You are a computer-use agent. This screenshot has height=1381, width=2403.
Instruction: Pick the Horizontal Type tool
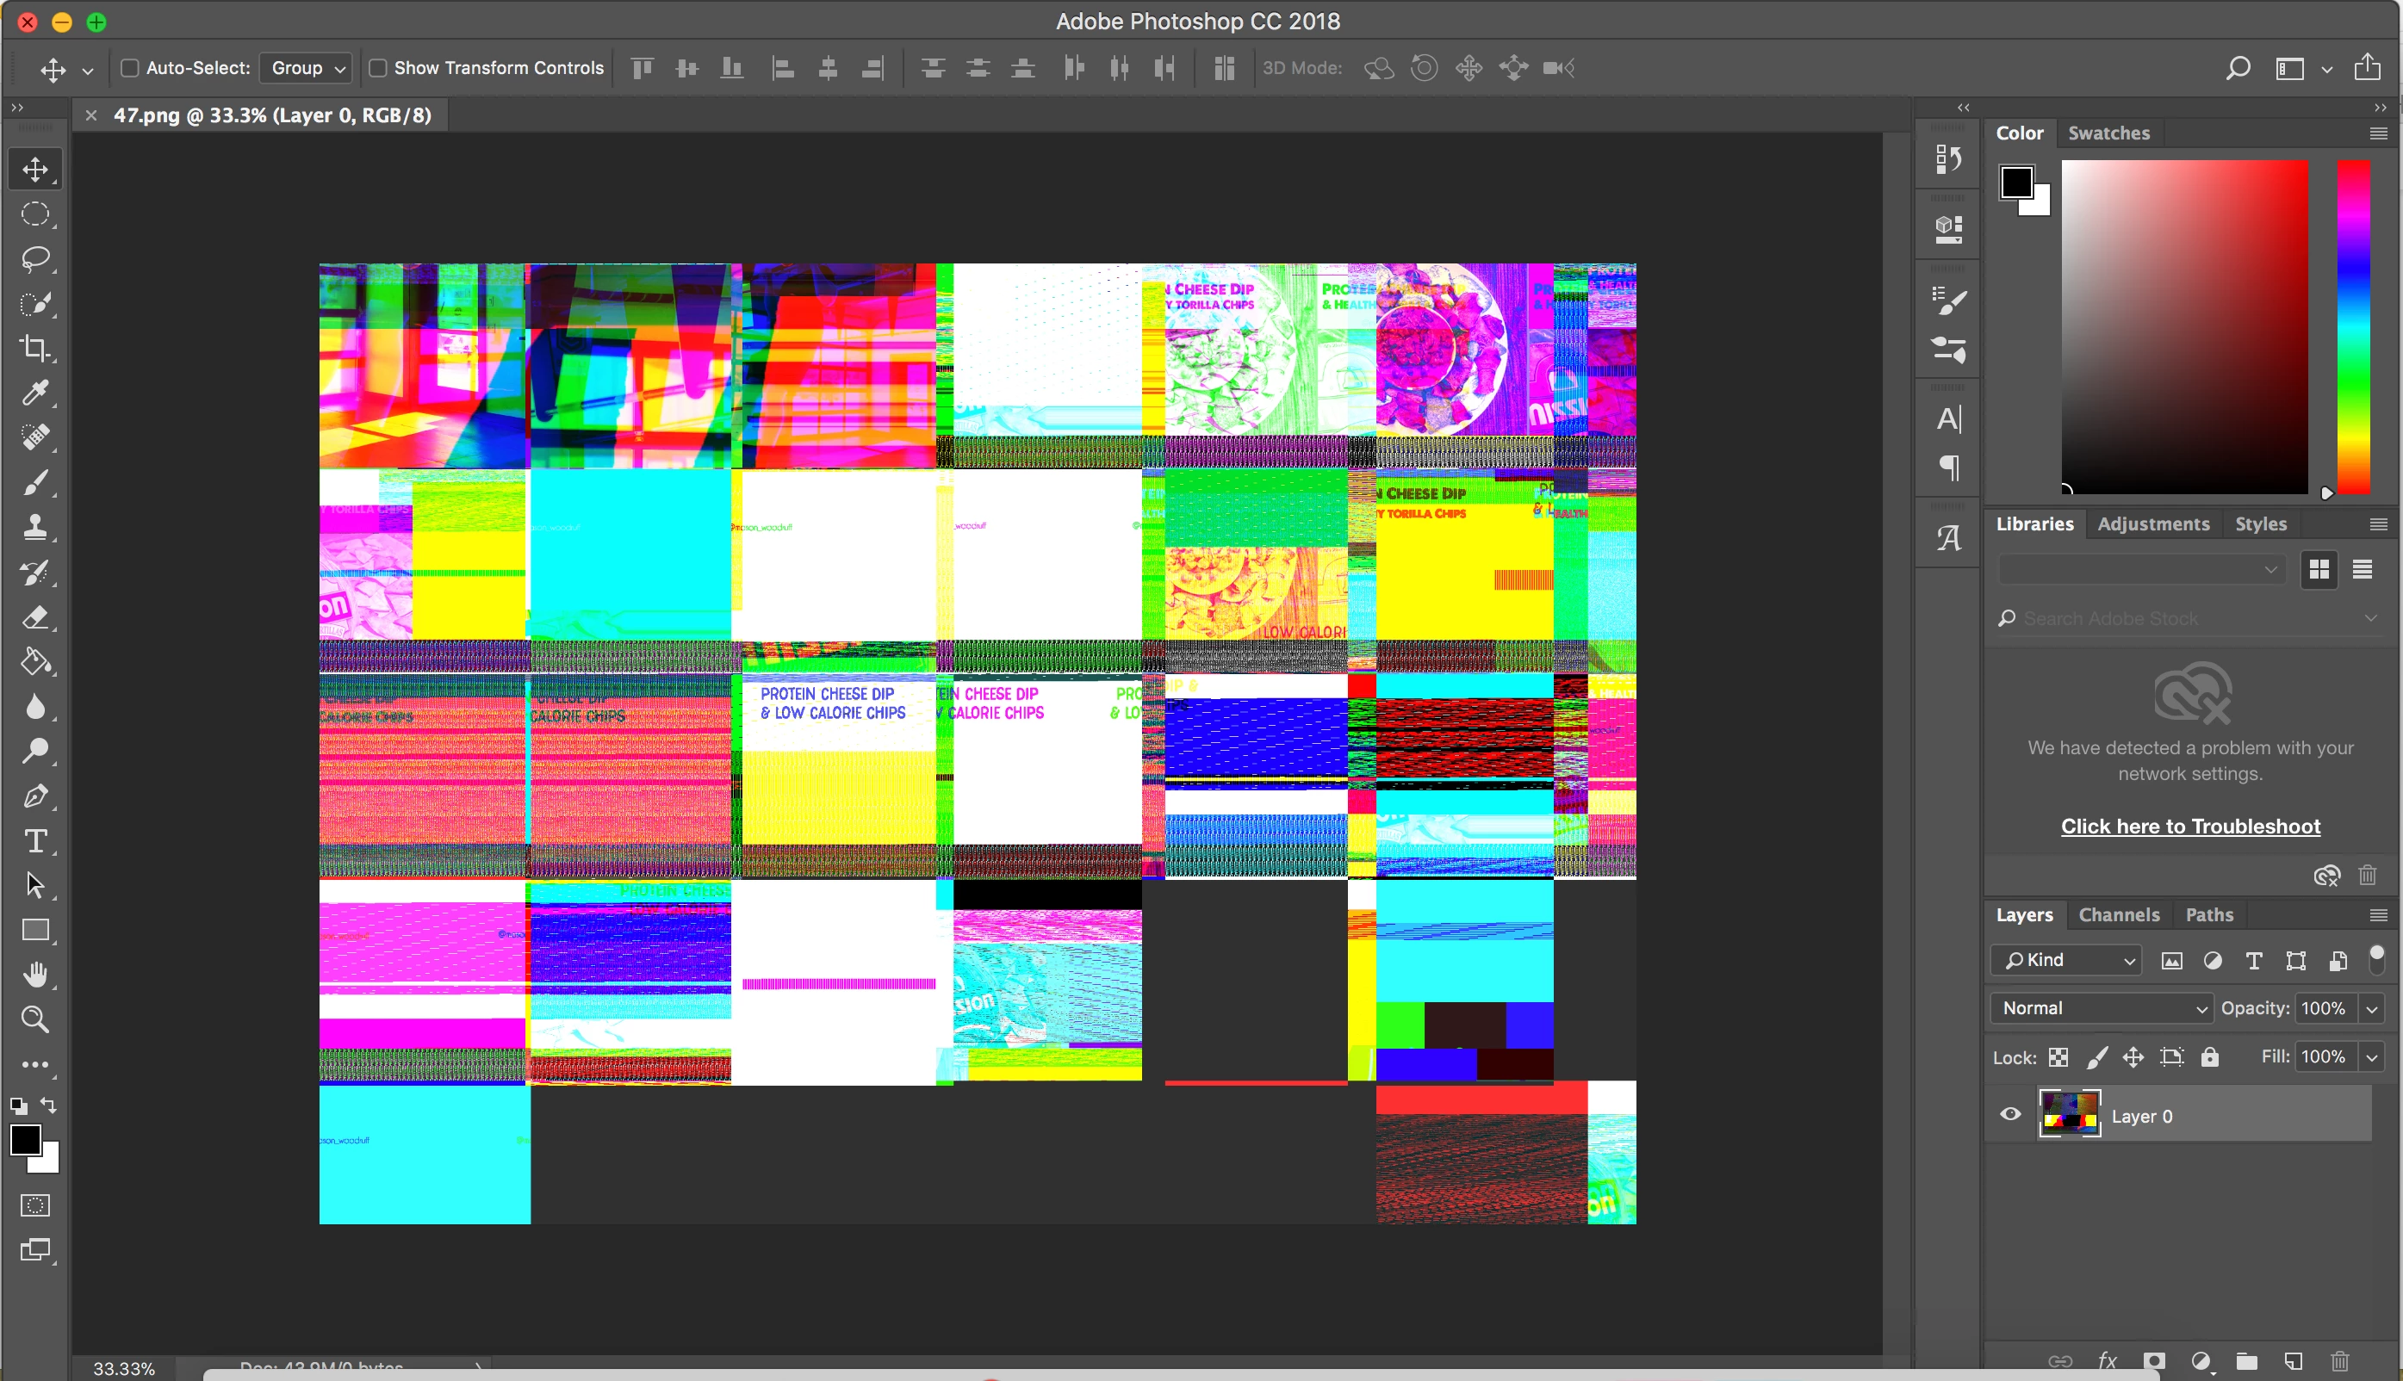click(35, 841)
